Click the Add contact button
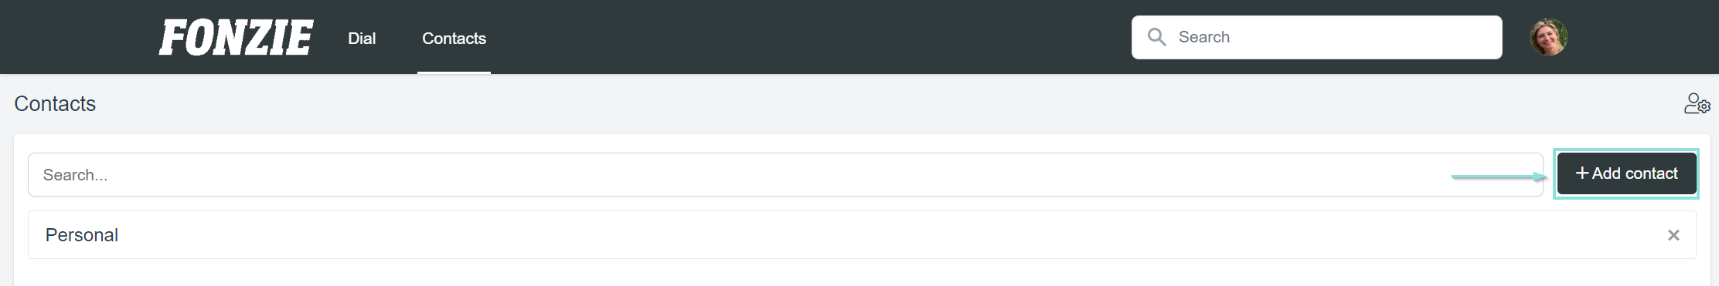 1626,173
